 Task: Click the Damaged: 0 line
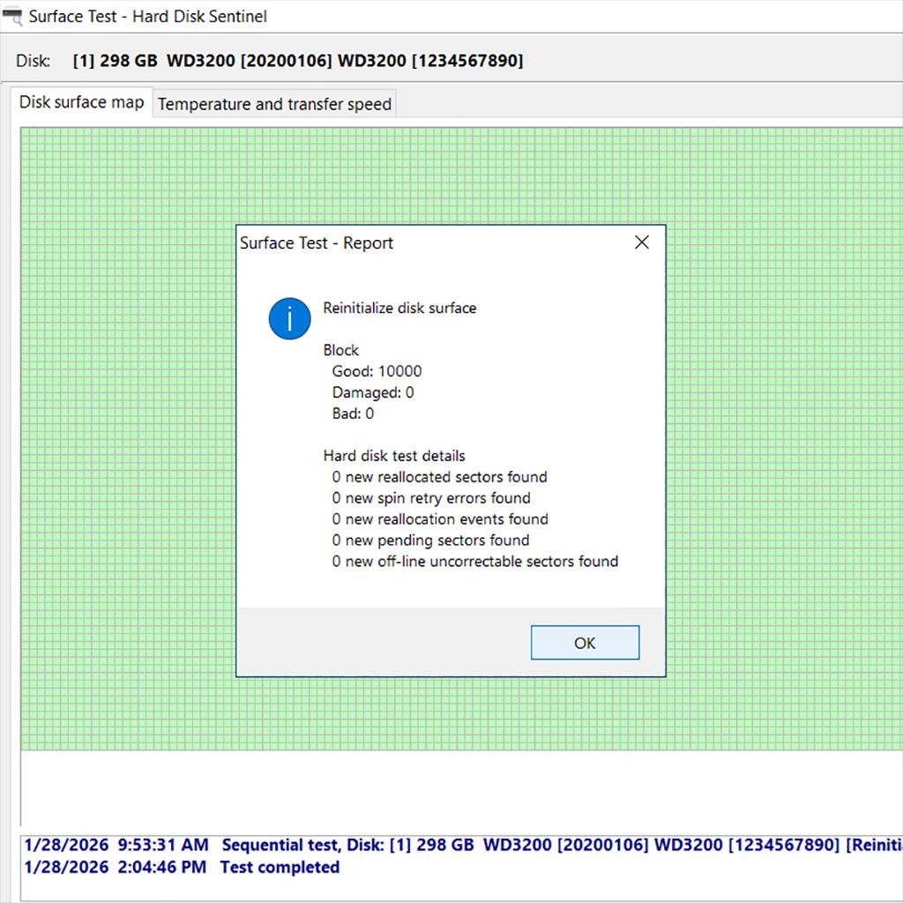[372, 392]
